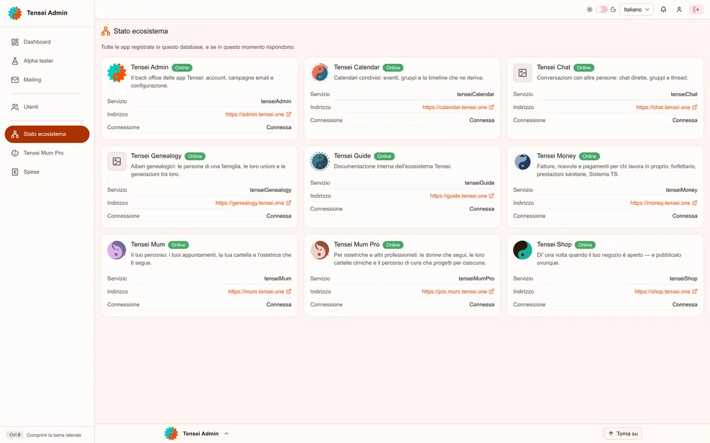Screen dimensions: 710x443
Task: Click the Stato ecosistema heading icon
Action: pyautogui.click(x=105, y=31)
